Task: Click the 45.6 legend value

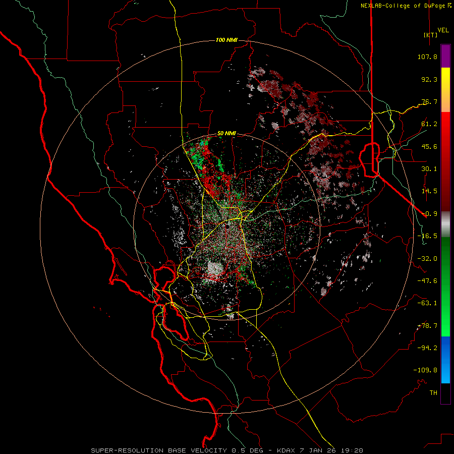Action: pyautogui.click(x=429, y=146)
